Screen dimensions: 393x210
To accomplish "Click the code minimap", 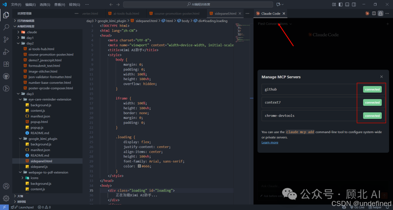I will [x=243, y=33].
